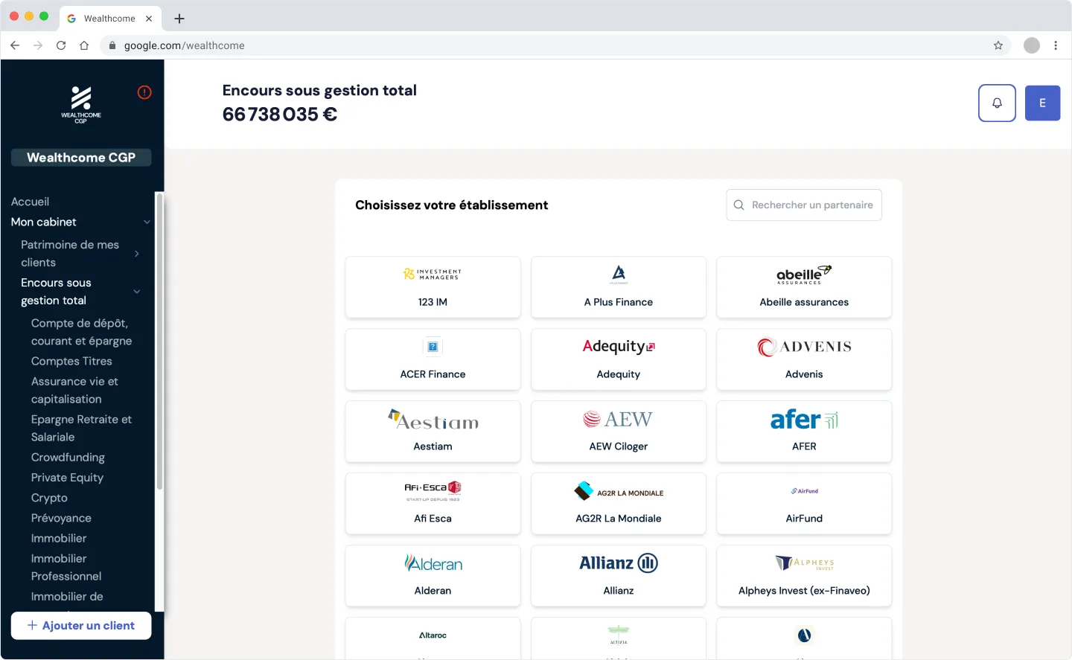Choose AirFund label
Screen dimensions: 1072x660
pyautogui.click(x=804, y=519)
